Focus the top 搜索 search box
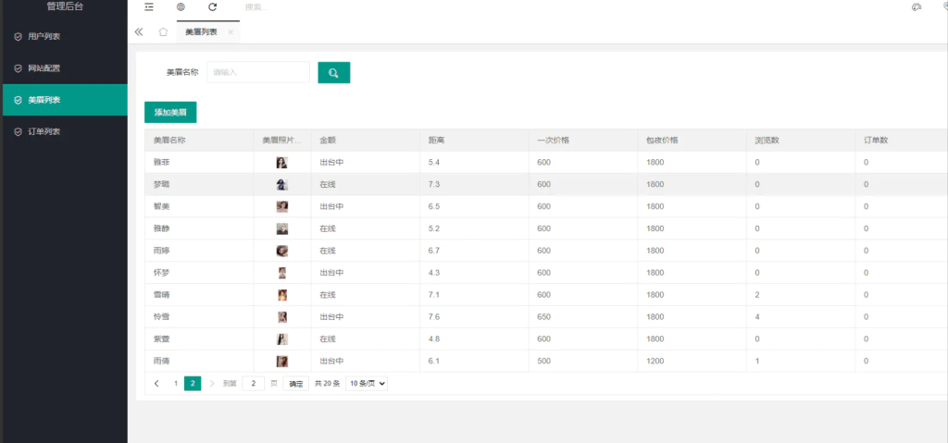 (256, 7)
